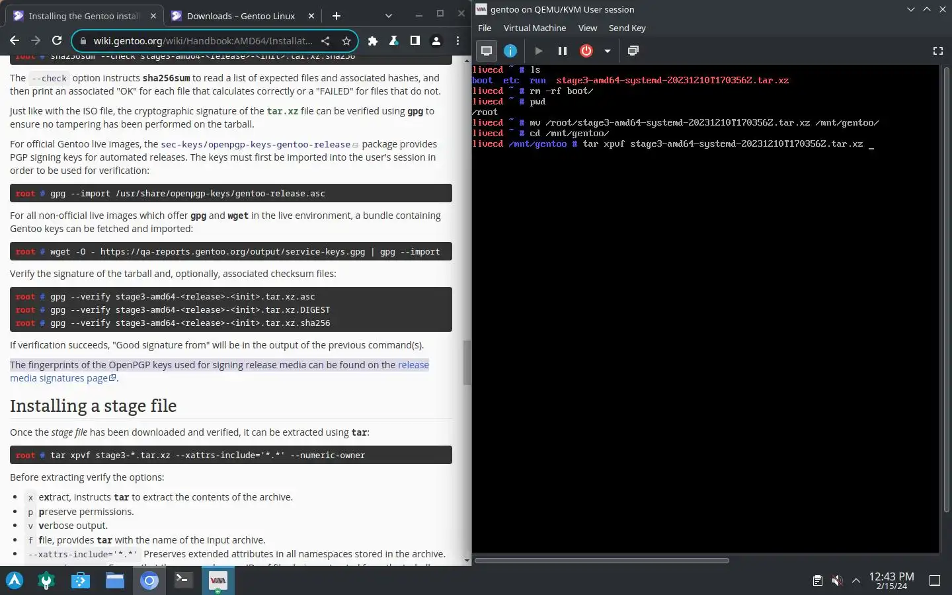Open the terminal from taskbar
The height and width of the screenshot is (595, 952).
(183, 580)
